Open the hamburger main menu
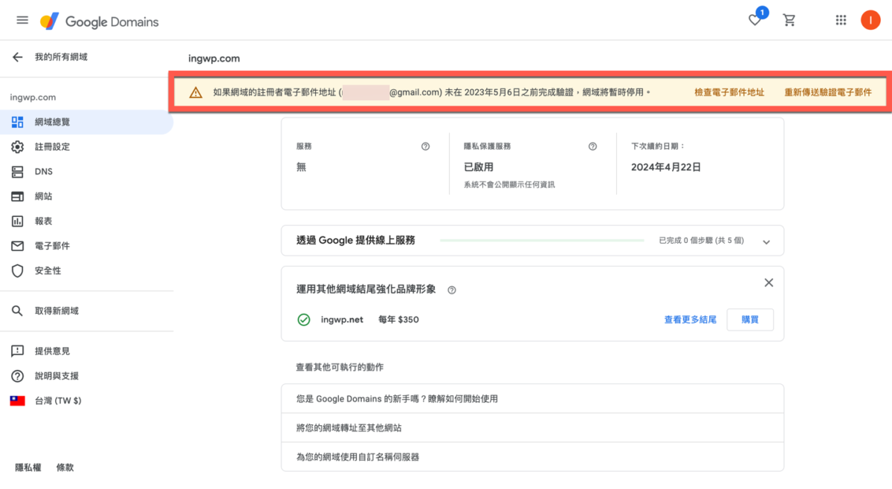The height and width of the screenshot is (489, 892). tap(22, 20)
